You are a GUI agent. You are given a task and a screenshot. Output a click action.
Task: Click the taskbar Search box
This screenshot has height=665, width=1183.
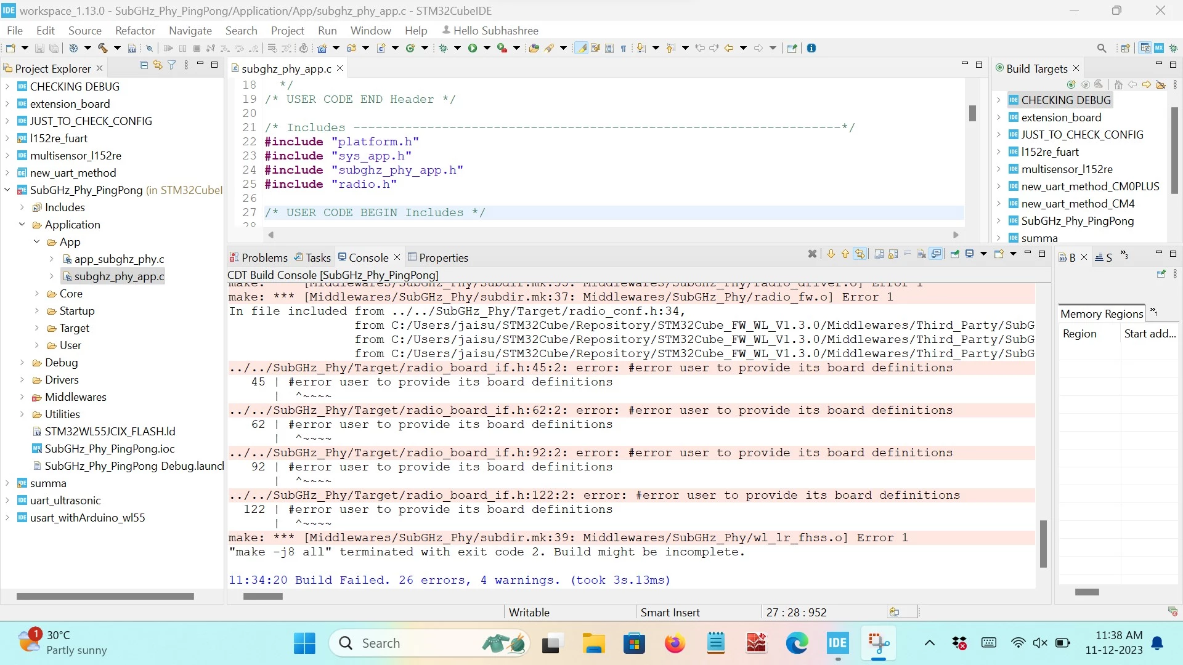click(430, 643)
